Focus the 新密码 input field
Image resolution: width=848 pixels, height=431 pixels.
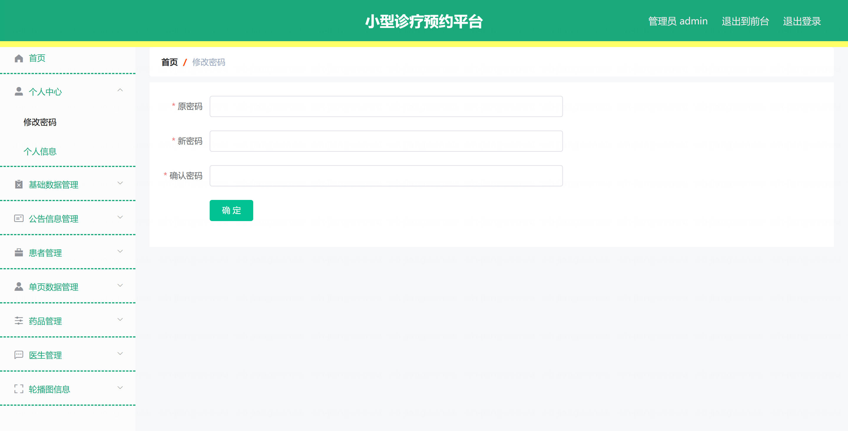(386, 141)
